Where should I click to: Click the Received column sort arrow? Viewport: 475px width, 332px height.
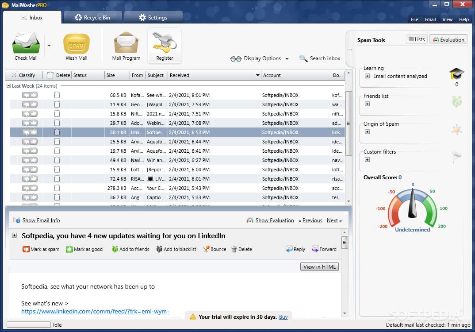257,75
